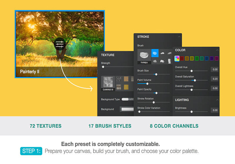
Task: Collapse the Stroke panel chevron
Action: point(179,37)
